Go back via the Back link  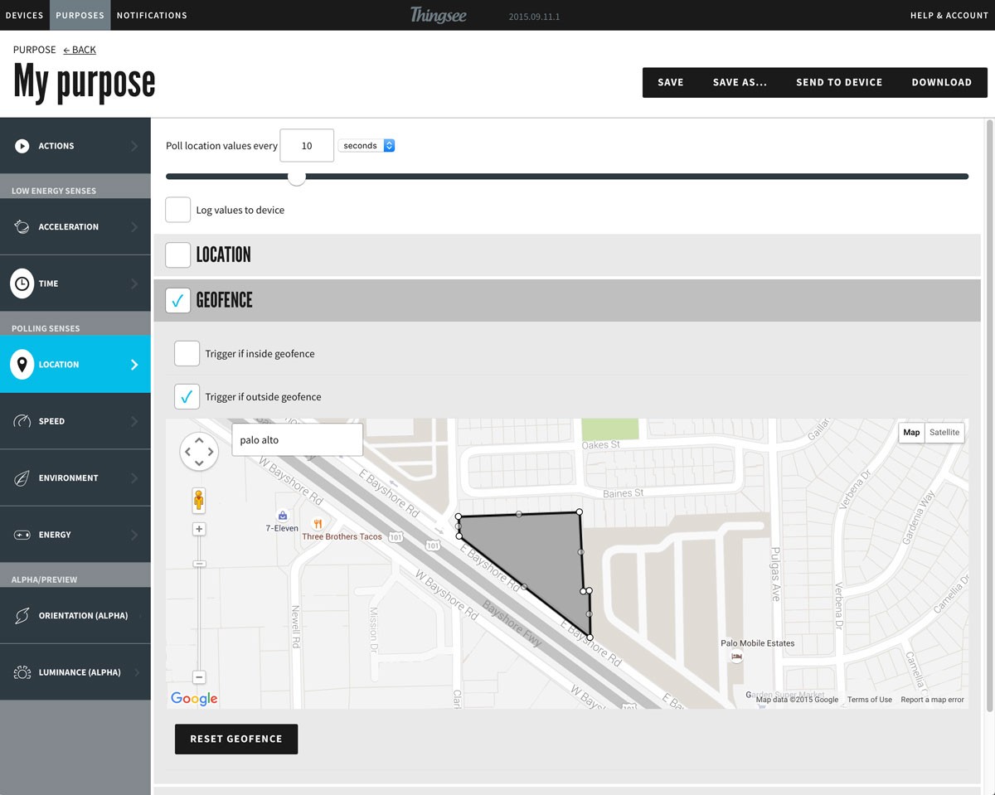(80, 50)
